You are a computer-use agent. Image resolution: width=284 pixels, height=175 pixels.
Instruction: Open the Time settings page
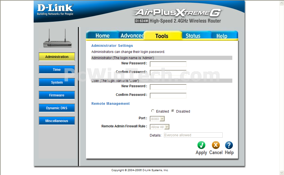pyautogui.click(x=57, y=70)
